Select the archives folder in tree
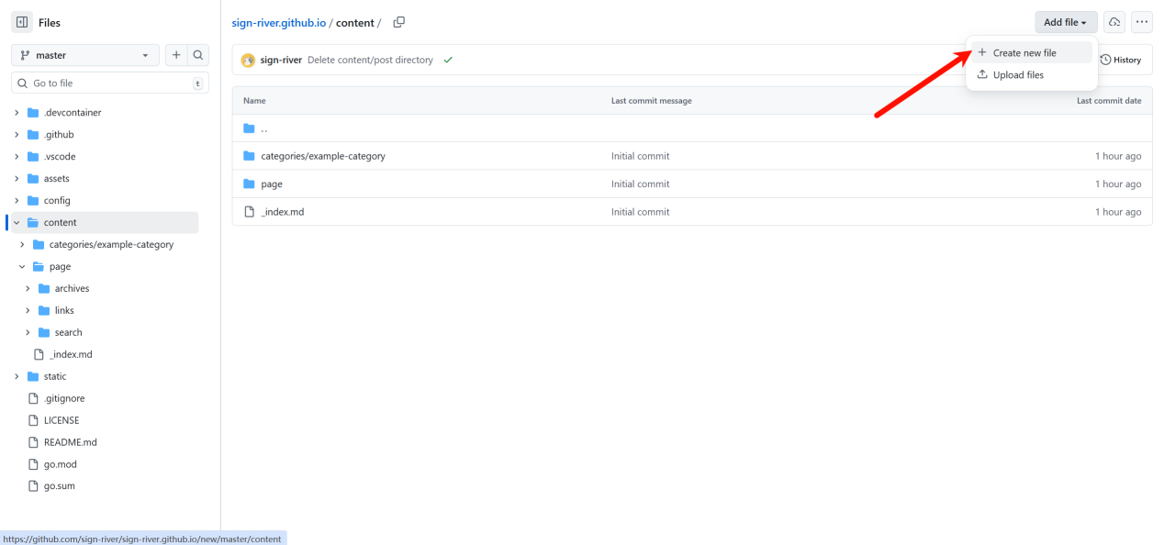Image resolution: width=1164 pixels, height=545 pixels. point(72,289)
